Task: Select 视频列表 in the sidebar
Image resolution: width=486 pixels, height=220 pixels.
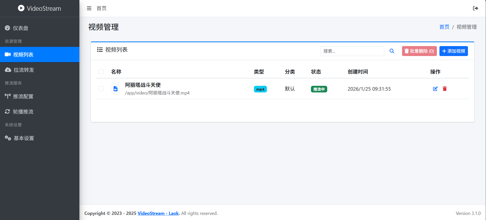Action: pos(40,54)
